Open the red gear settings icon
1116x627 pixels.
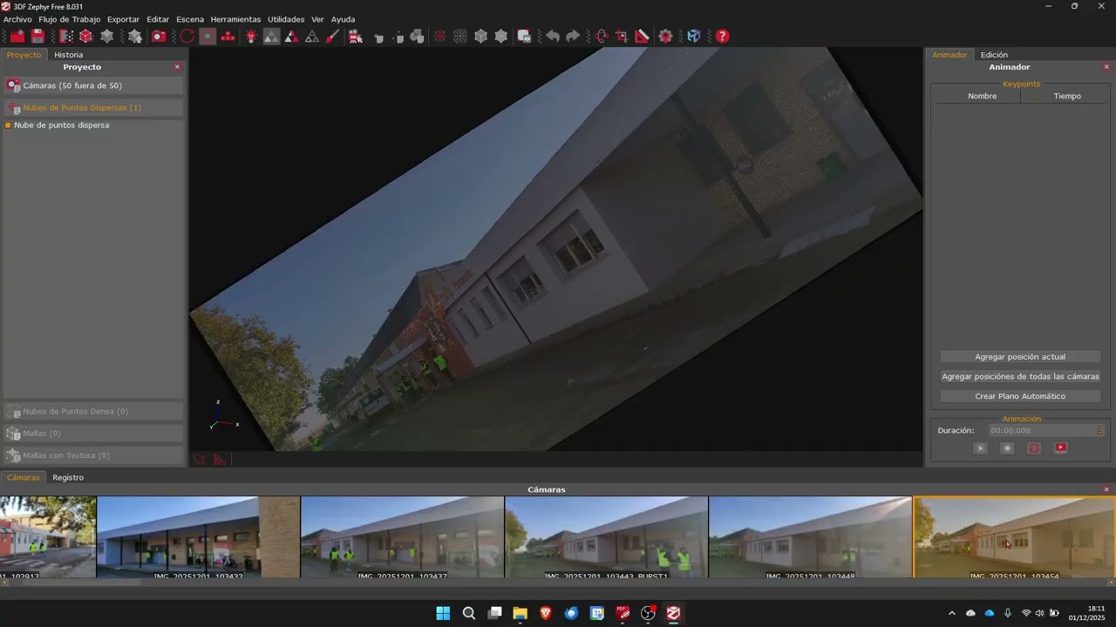coord(666,36)
